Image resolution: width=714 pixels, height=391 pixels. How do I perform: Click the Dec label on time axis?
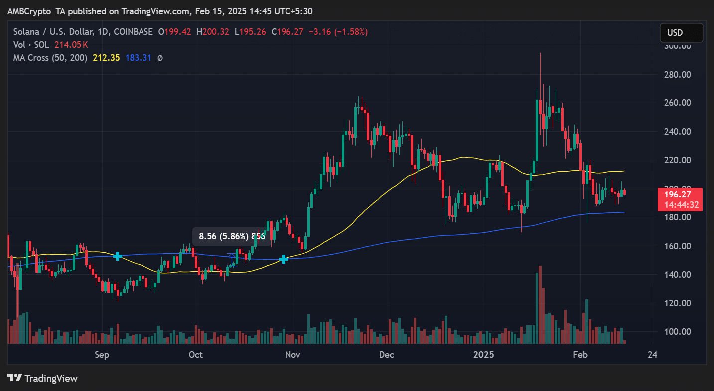[386, 355]
